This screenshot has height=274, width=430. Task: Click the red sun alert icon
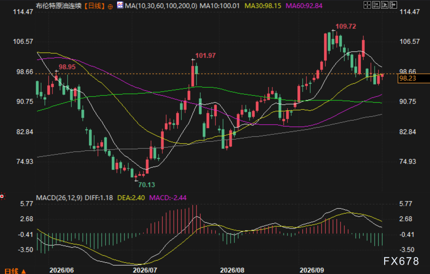pos(2,196)
